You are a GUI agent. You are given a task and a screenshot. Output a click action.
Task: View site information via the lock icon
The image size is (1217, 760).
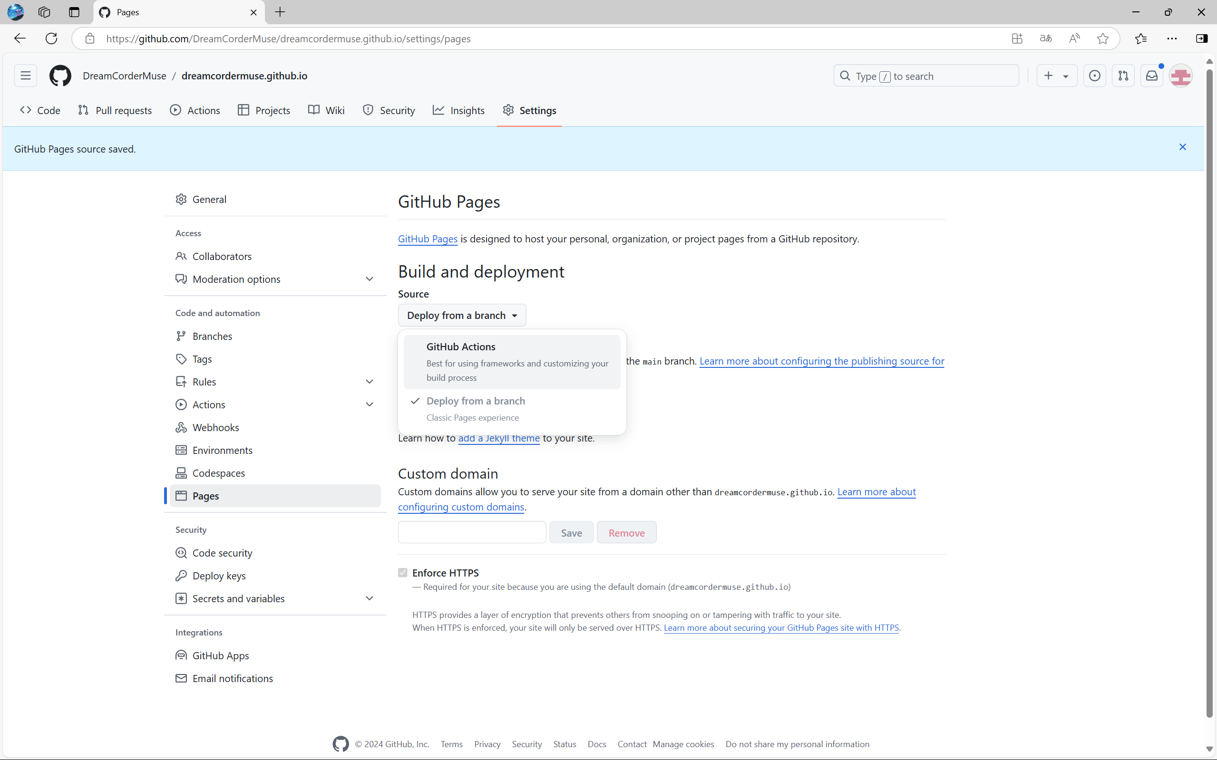[89, 38]
